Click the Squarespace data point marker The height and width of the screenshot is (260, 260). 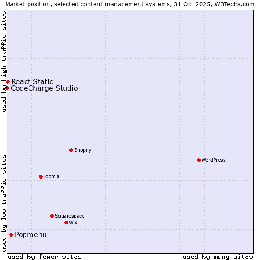[x=52, y=216]
